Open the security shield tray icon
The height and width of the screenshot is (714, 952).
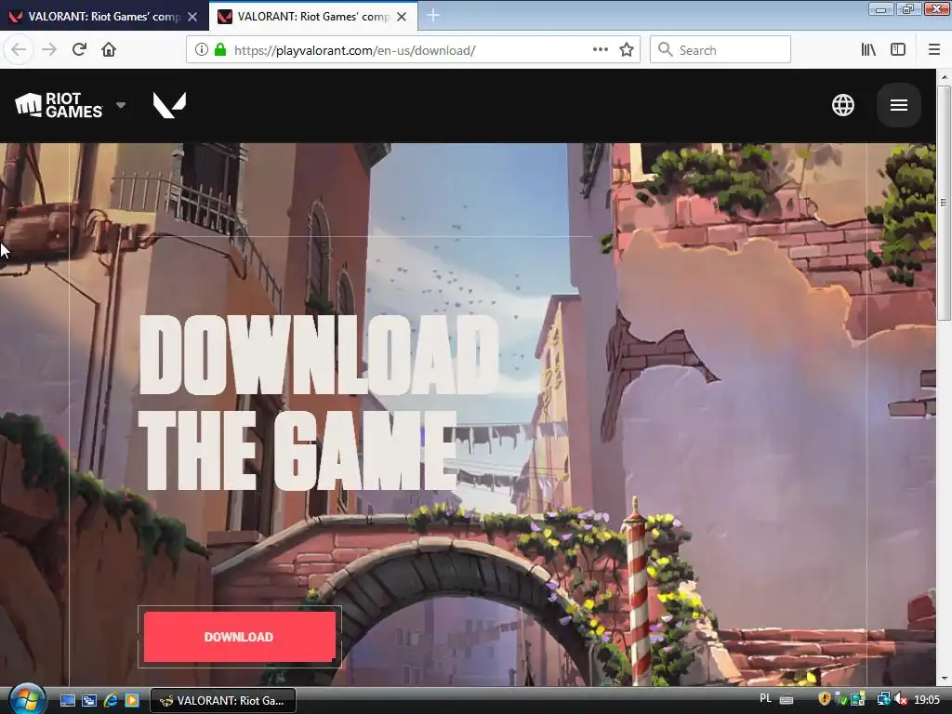[824, 699]
